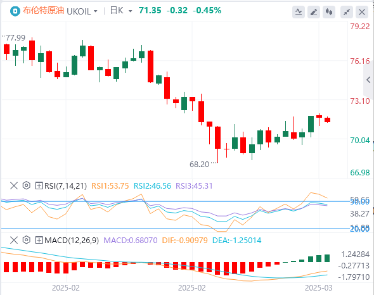374x295 pixels.
Task: Click the percent change -0.45%
Action: pyautogui.click(x=207, y=11)
